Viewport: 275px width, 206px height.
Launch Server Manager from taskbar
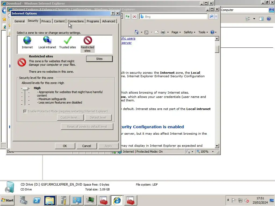click(23, 200)
